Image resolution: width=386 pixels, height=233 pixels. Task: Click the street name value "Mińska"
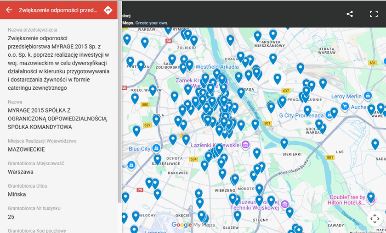[x=17, y=194]
